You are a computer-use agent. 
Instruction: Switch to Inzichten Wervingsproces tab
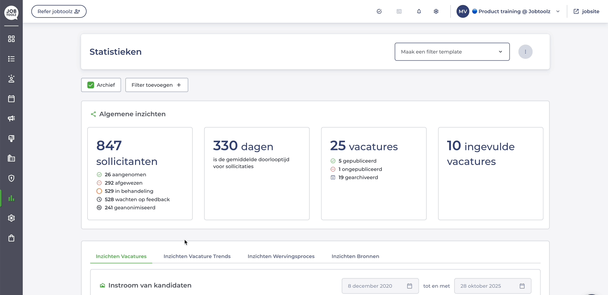pos(281,256)
